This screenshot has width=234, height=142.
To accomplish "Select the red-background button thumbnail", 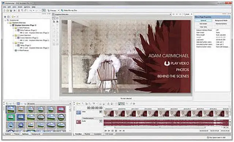I will point(61,109).
